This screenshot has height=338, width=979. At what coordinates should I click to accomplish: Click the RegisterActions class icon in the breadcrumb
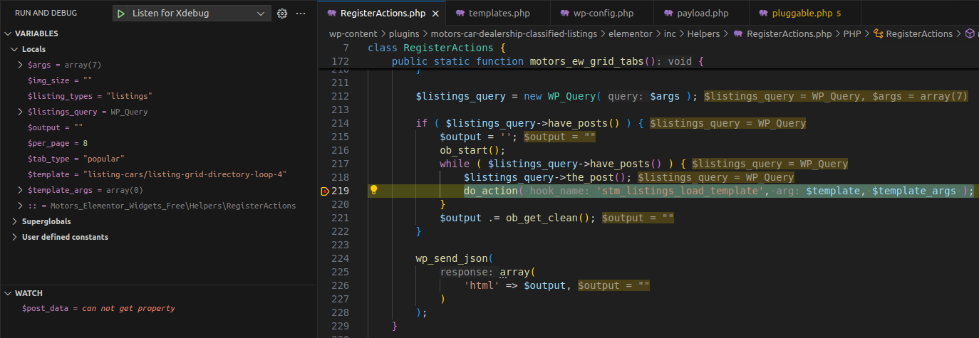pyautogui.click(x=879, y=33)
